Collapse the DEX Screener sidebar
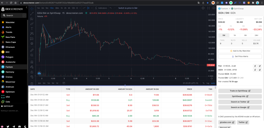This screenshot has height=128, width=264. [27, 7]
